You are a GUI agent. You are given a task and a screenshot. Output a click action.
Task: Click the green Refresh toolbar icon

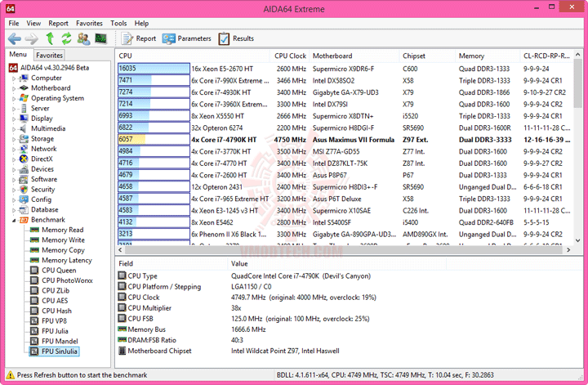click(x=66, y=38)
